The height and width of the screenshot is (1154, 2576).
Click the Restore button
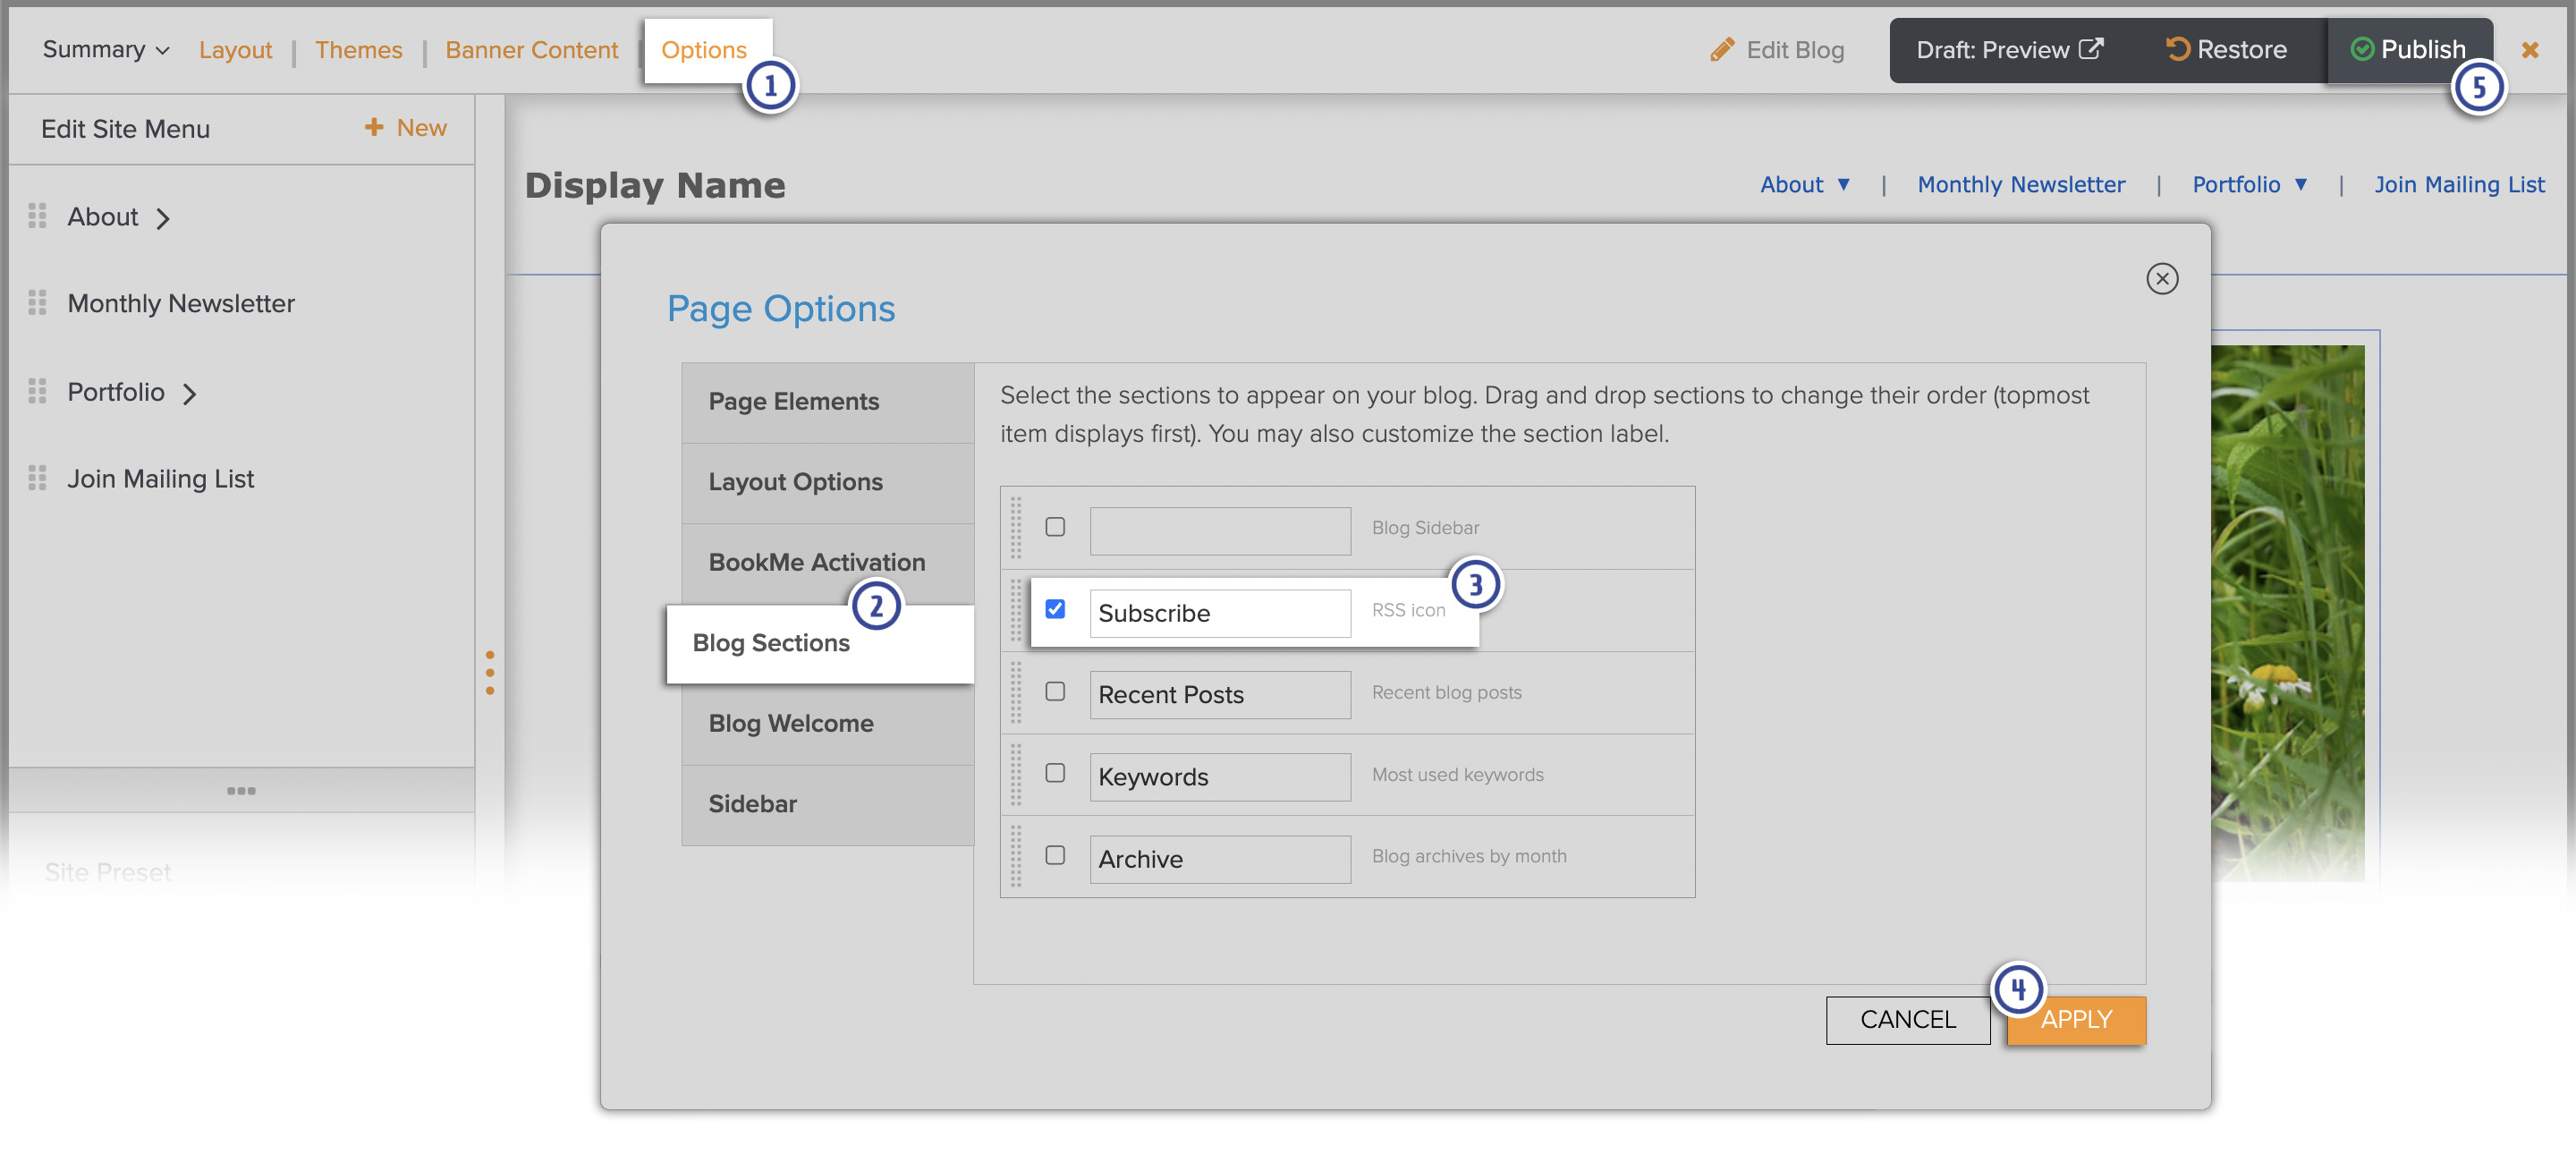(x=2225, y=50)
